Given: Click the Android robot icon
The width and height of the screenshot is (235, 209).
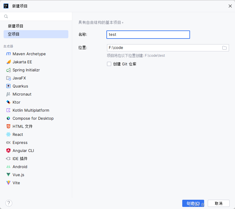Looking at the screenshot, I should [x=8, y=167].
